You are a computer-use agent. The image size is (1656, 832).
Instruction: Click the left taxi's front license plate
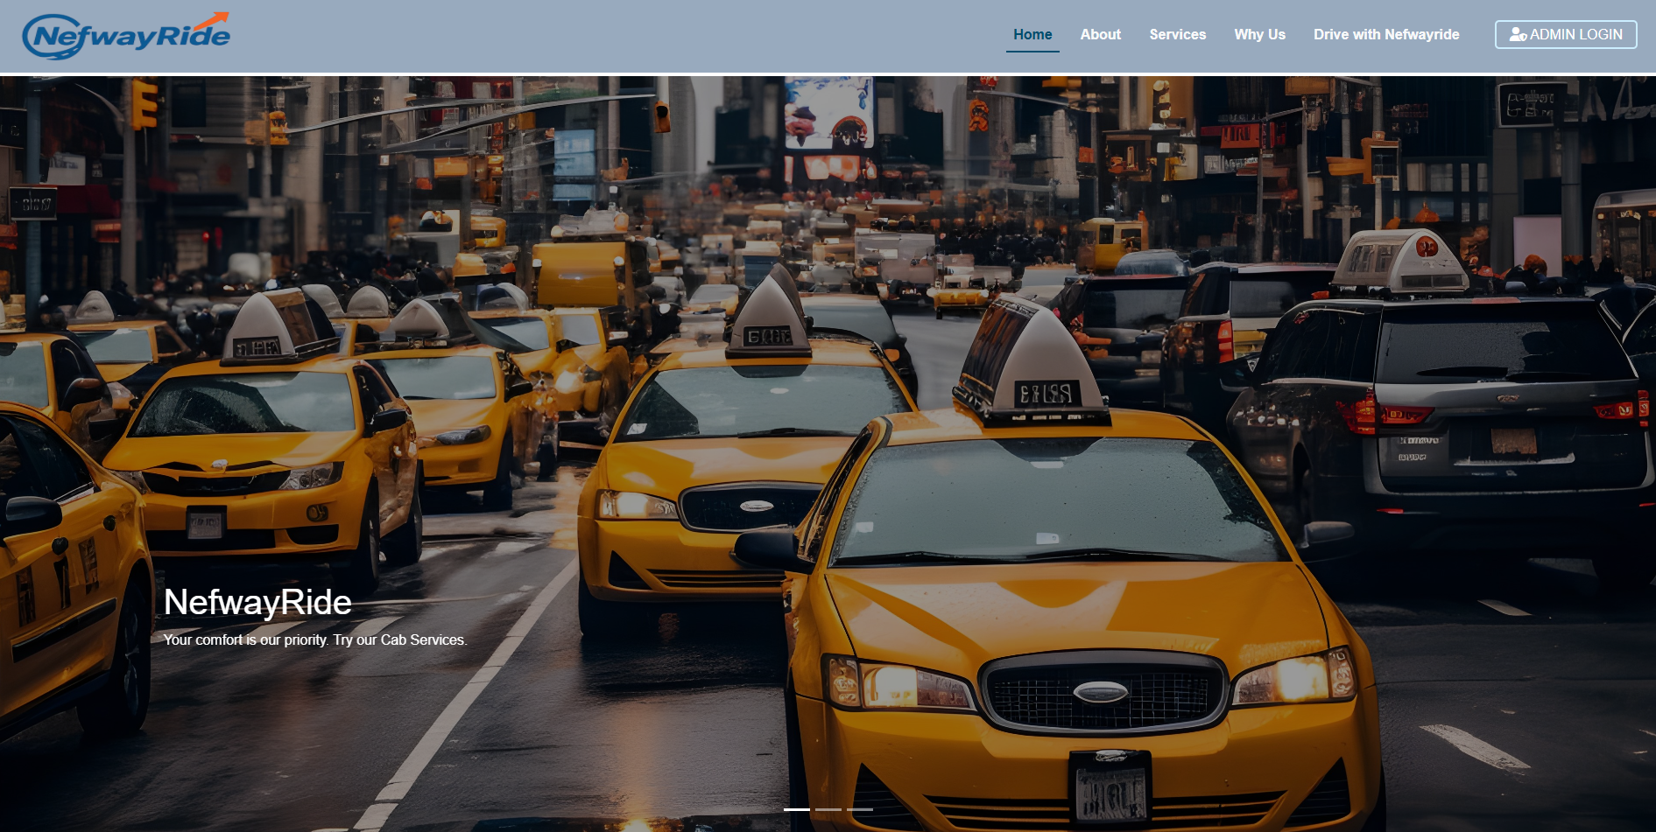pyautogui.click(x=206, y=524)
